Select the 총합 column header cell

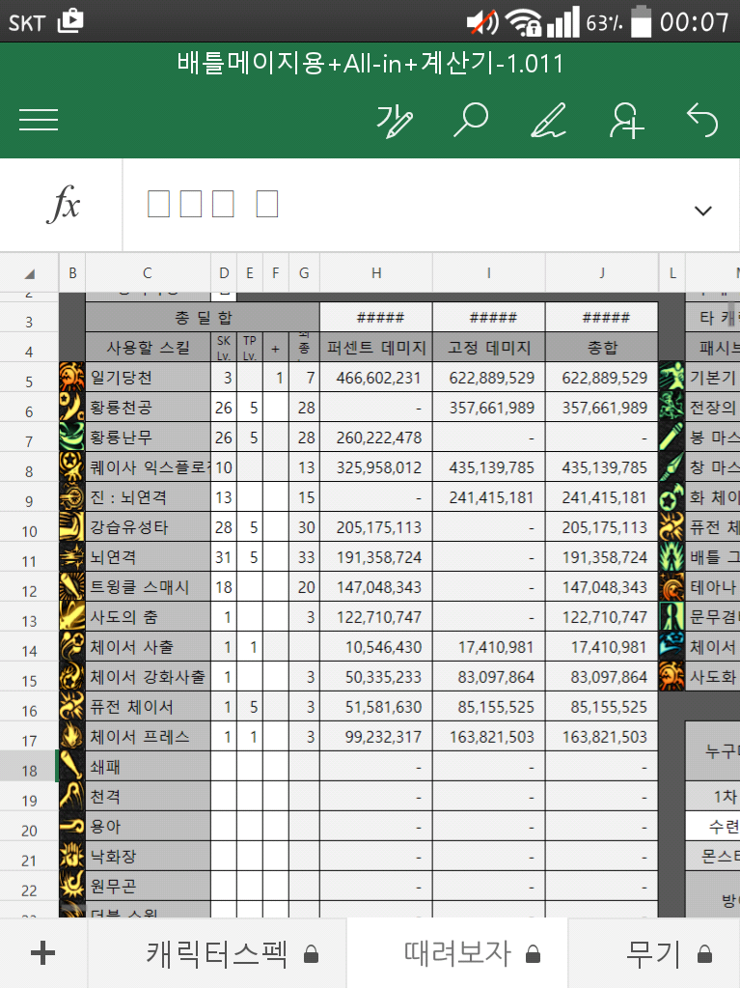click(x=601, y=348)
